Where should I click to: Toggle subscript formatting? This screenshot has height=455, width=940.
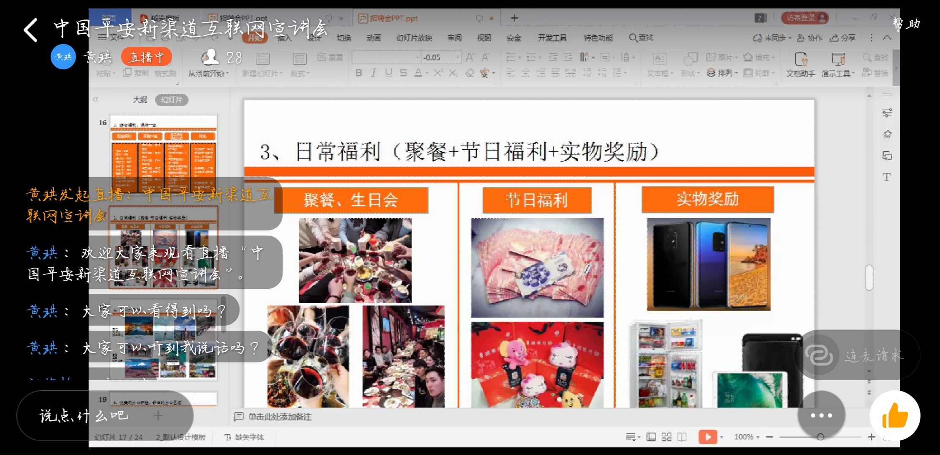tap(454, 73)
